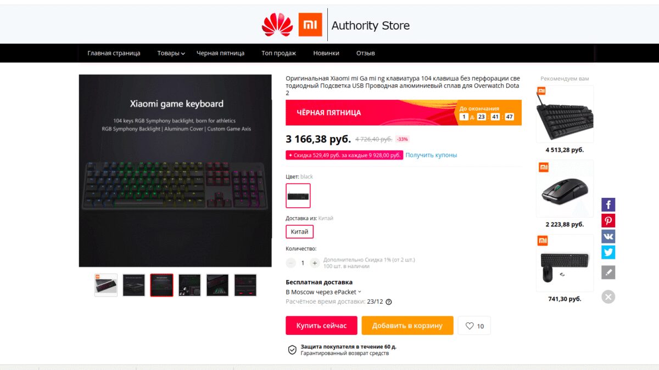
Task: Dismiss the side panel with gray X
Action: coord(608,297)
